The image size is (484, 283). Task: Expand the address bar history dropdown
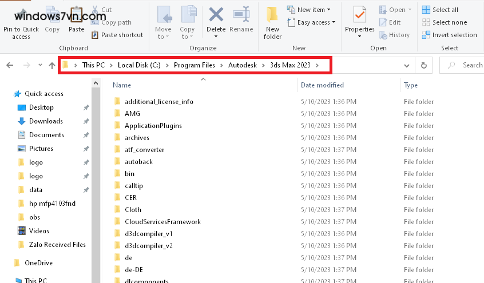coord(406,65)
